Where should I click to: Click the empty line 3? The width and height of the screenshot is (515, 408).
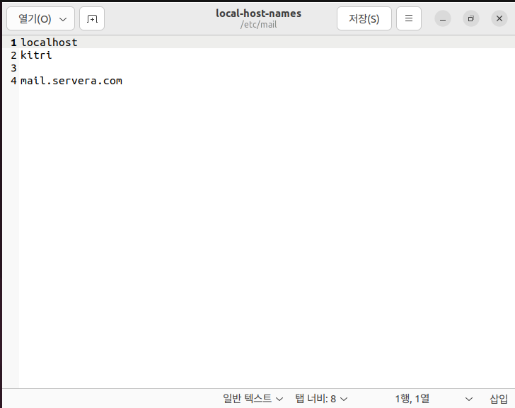[267, 68]
